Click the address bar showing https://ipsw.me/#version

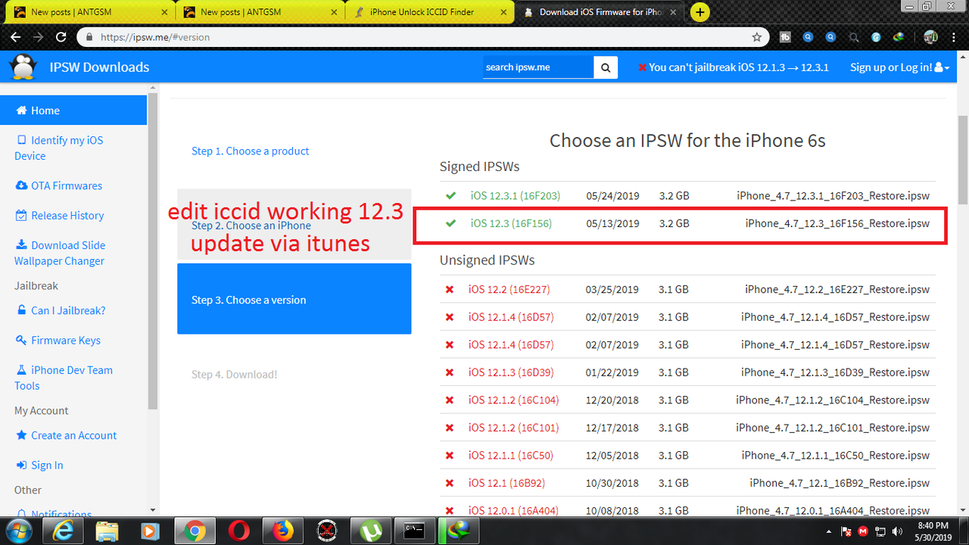tap(424, 36)
